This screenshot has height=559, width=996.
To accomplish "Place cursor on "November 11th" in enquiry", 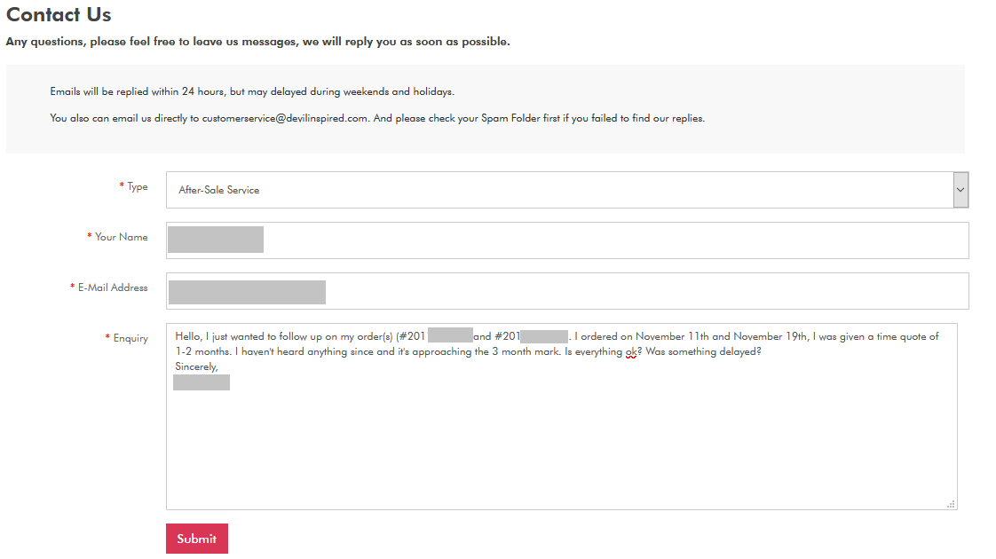I will (671, 336).
